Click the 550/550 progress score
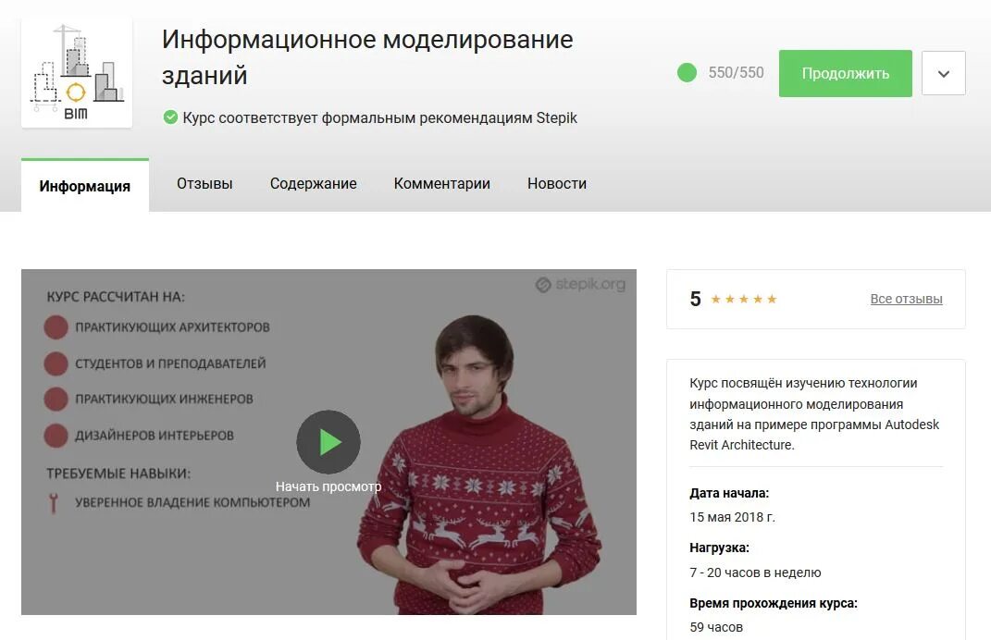This screenshot has width=991, height=640. 736,73
